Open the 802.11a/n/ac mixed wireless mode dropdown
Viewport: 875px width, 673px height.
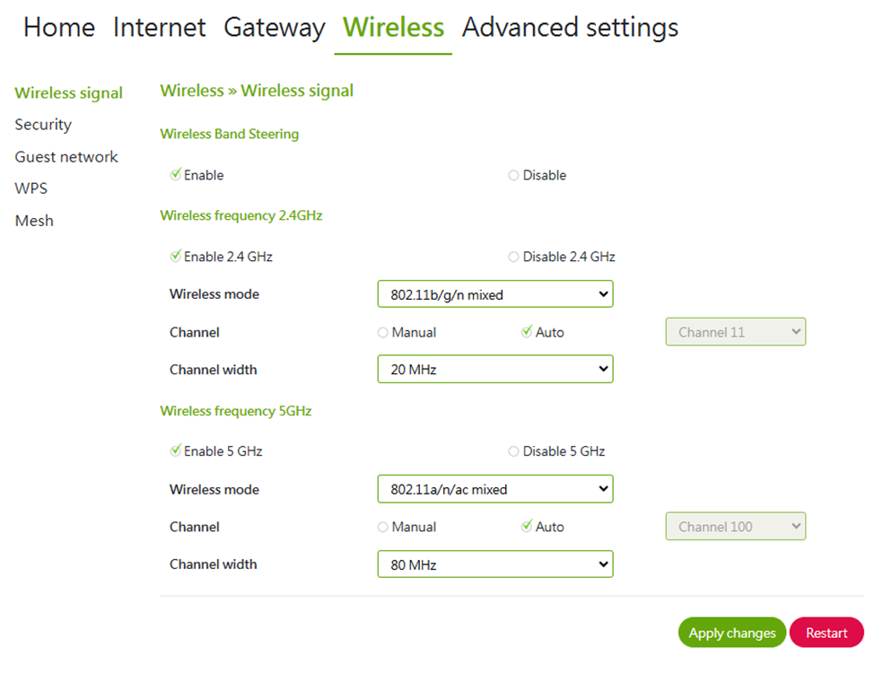click(x=494, y=489)
